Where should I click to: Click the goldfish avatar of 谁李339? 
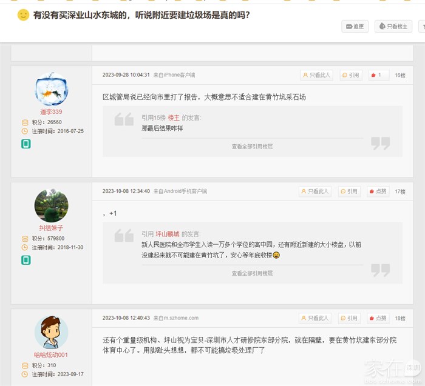pyautogui.click(x=51, y=89)
